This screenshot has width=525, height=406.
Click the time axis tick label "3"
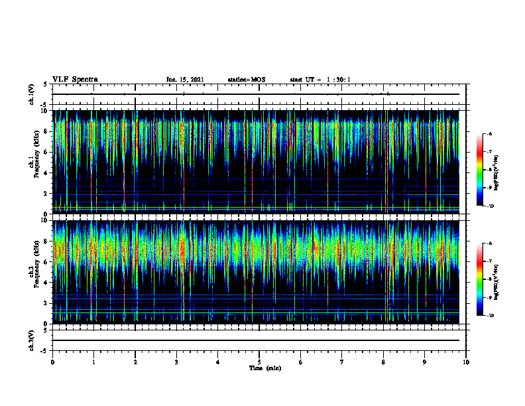(x=176, y=362)
